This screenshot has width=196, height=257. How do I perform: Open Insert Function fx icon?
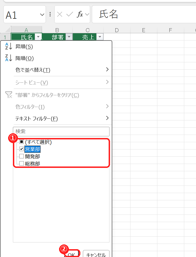[80, 15]
